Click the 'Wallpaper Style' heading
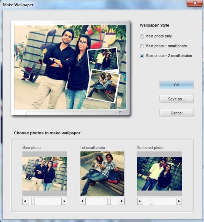Screen dimensions: 204x222 pyautogui.click(x=154, y=25)
